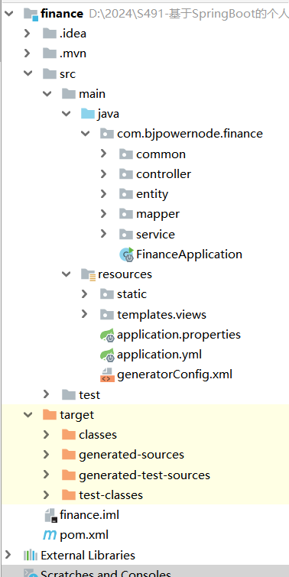Click the mapper package icon
Viewport: 289px width, 577px height.
(126, 213)
